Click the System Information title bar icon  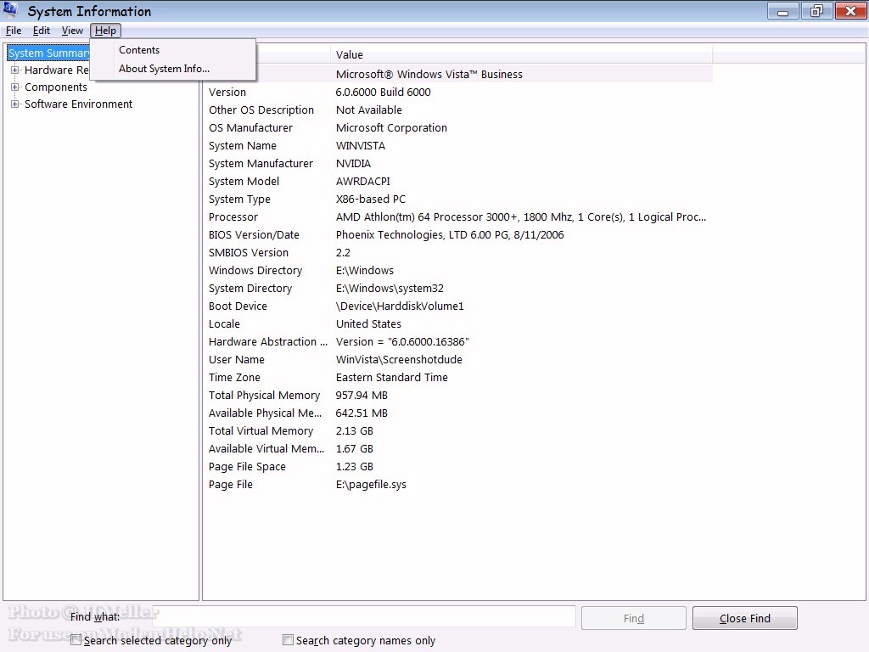(x=10, y=10)
